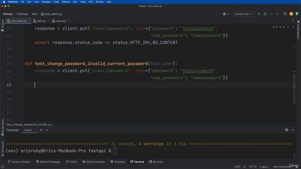Click the orange updates icon in toolbar
301x169 pixels.
click(291, 14)
